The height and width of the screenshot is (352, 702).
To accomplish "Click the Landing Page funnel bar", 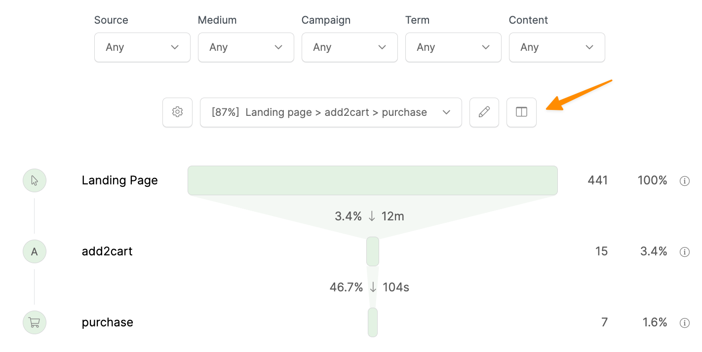I will click(372, 180).
